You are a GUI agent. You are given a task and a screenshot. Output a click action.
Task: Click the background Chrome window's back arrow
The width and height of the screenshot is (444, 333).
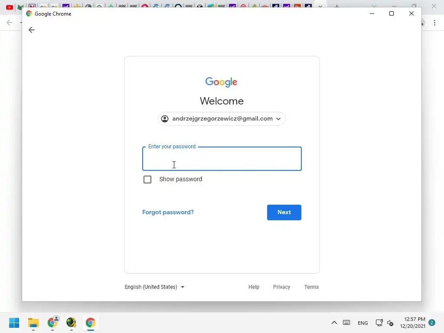pos(10,23)
